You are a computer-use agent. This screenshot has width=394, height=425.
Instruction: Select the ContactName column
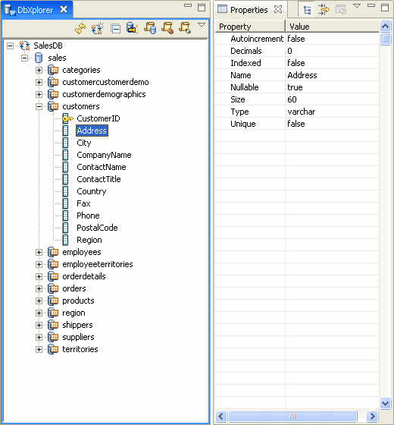click(102, 167)
